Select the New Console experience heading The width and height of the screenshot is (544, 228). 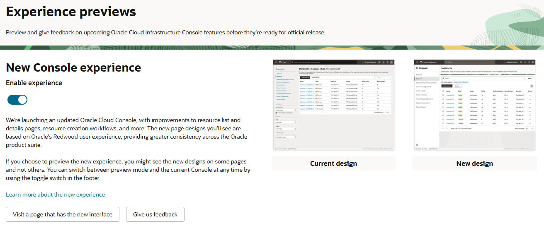point(73,67)
